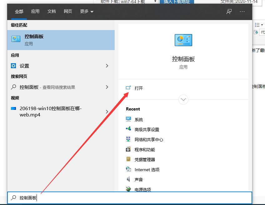This screenshot has width=265, height=205.
Task: Click the search box containing 控制面板
Action: coord(129,198)
